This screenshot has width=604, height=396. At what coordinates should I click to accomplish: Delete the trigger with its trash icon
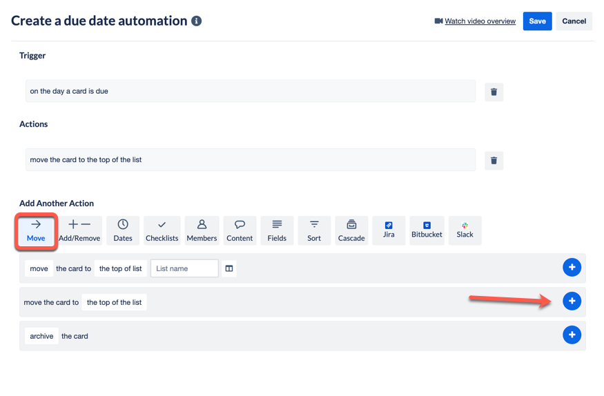click(x=494, y=92)
